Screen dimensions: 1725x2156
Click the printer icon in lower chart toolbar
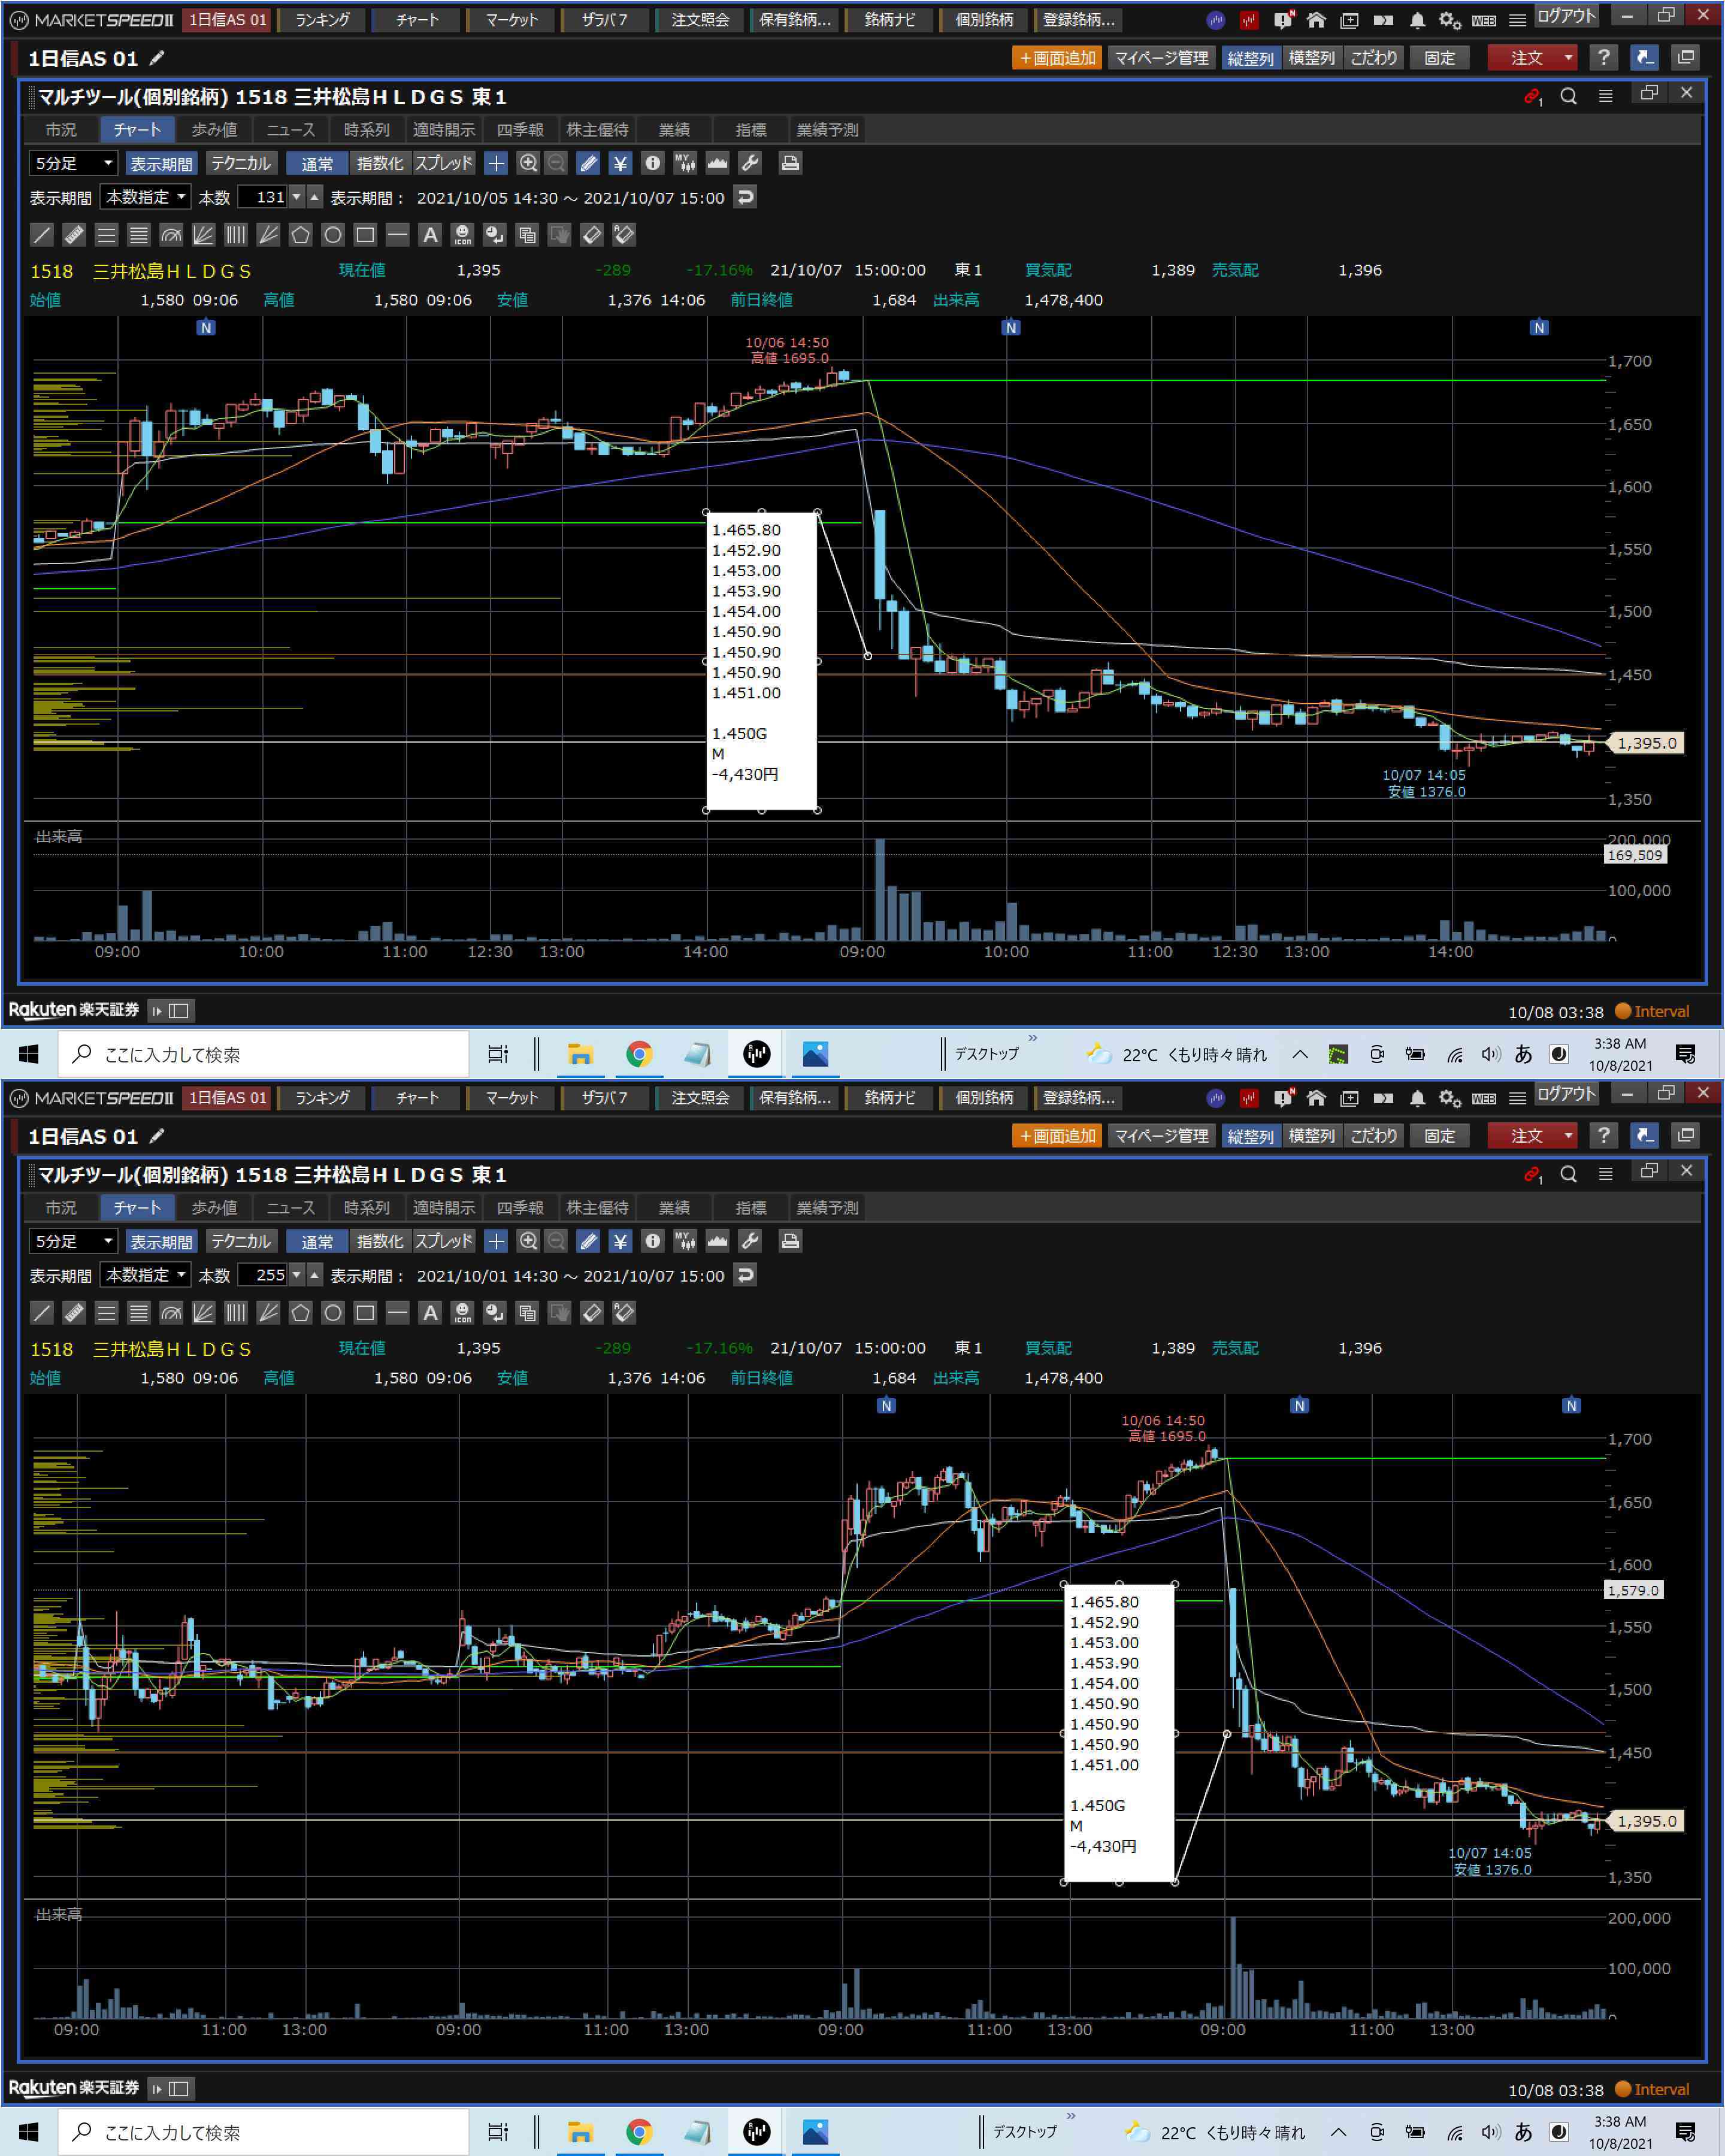coord(790,1241)
